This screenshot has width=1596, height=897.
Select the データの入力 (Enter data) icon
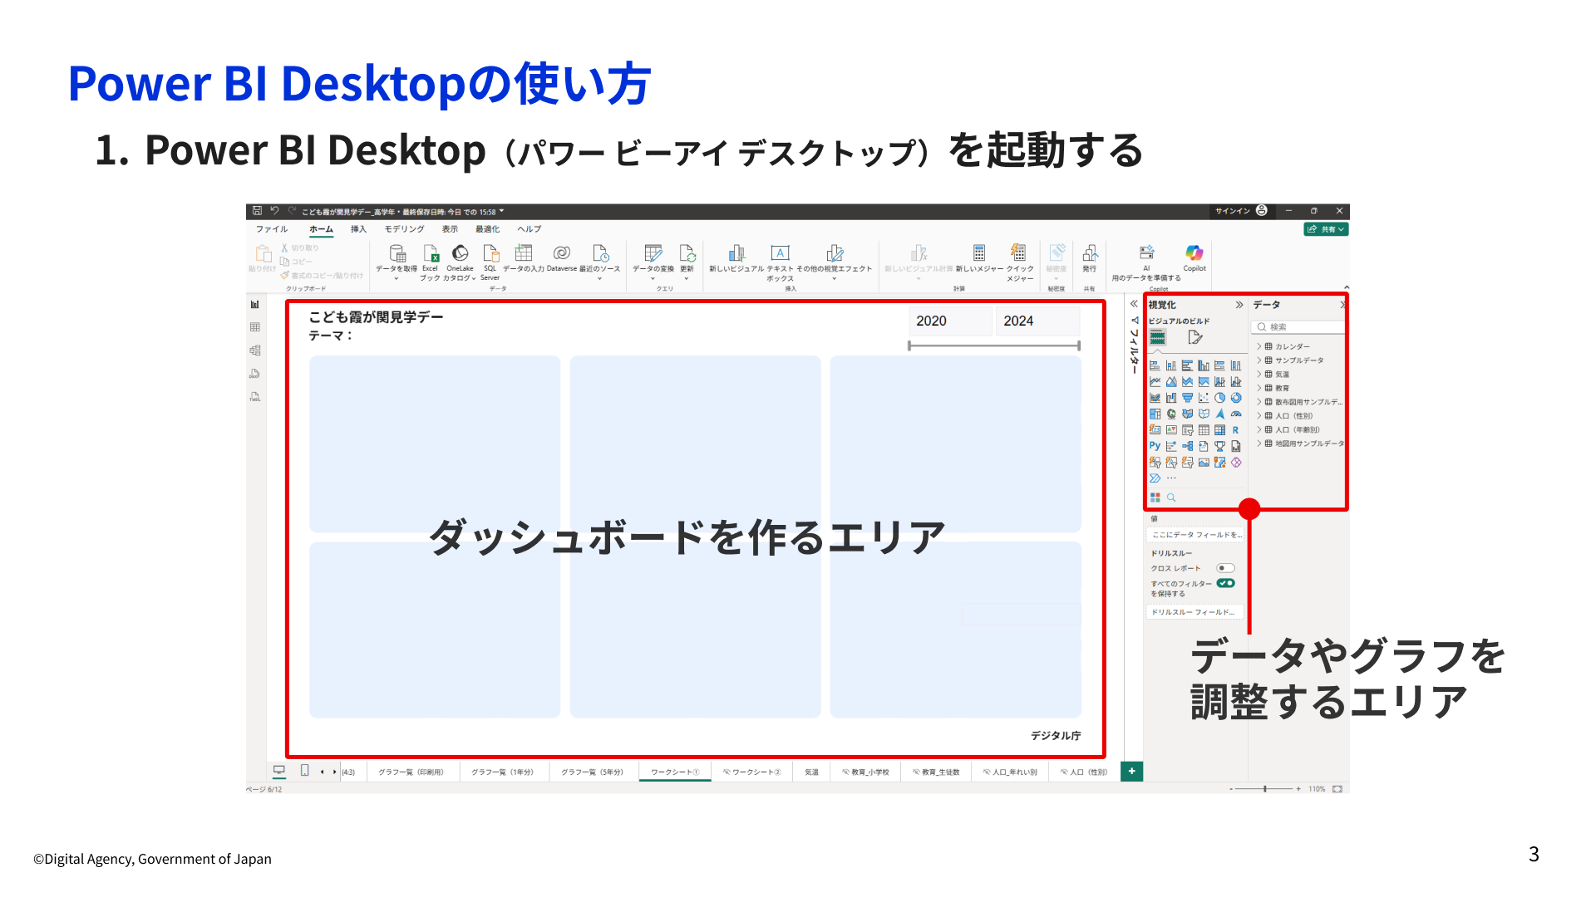pyautogui.click(x=524, y=252)
